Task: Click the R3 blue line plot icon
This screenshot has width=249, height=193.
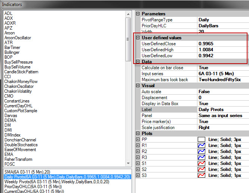Action: point(202,157)
